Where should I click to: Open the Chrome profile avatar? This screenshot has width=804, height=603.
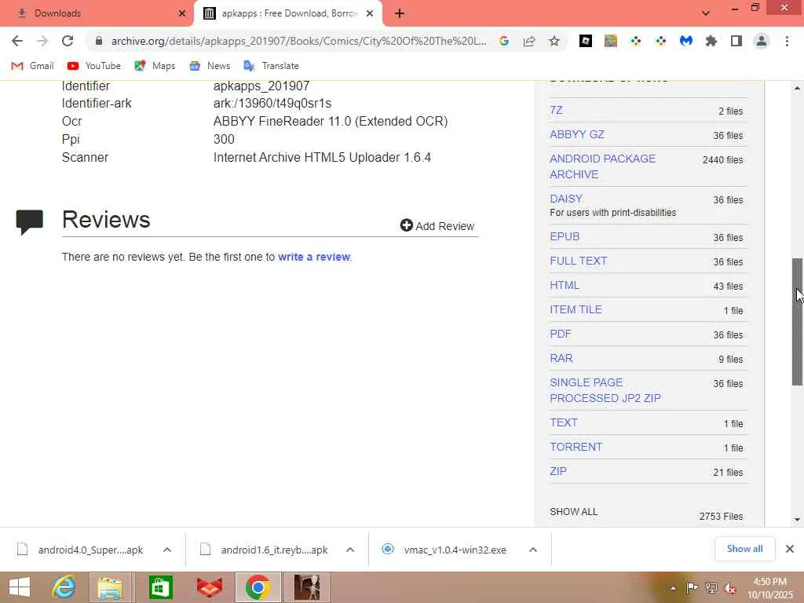(762, 41)
